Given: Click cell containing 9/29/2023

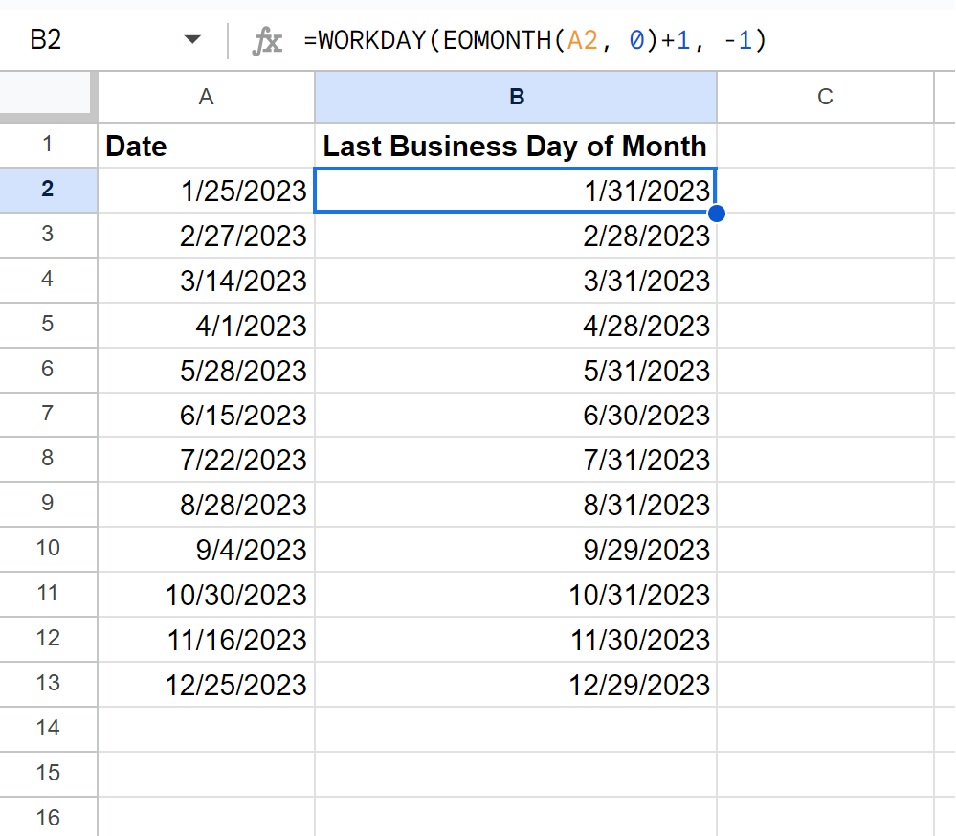Looking at the screenshot, I should tap(516, 550).
